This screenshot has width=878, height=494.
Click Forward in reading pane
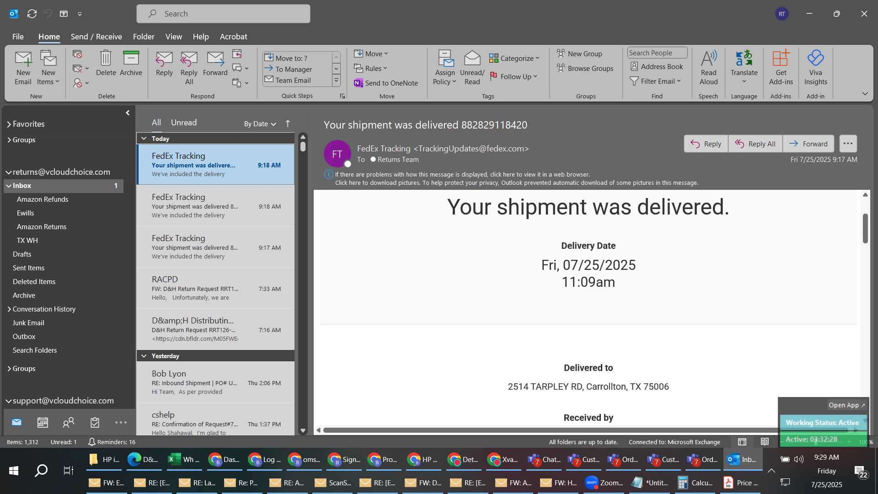808,144
